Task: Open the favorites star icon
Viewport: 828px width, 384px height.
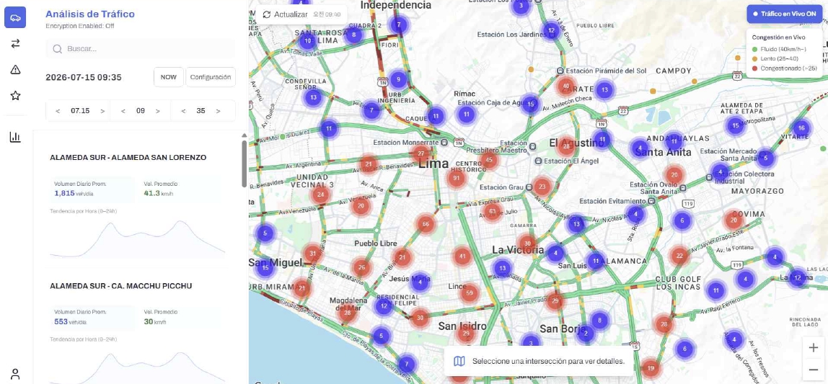Action: click(15, 96)
